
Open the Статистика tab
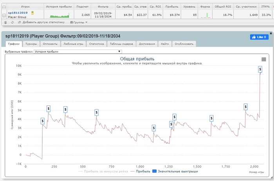click(96, 44)
